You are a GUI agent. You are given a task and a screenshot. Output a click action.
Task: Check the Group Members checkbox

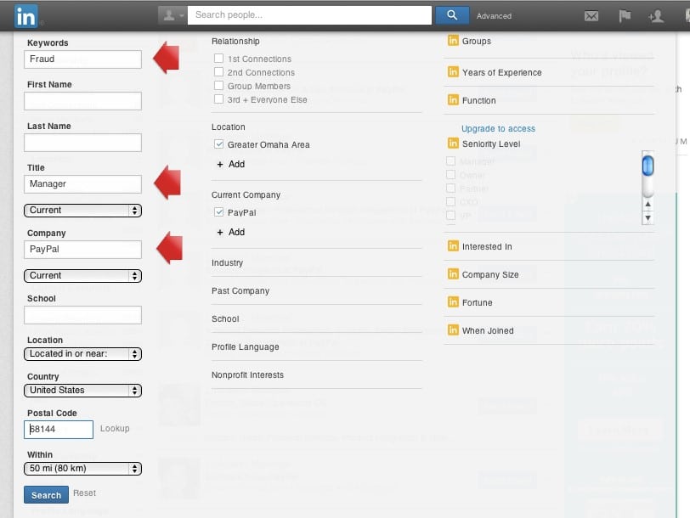pyautogui.click(x=218, y=85)
